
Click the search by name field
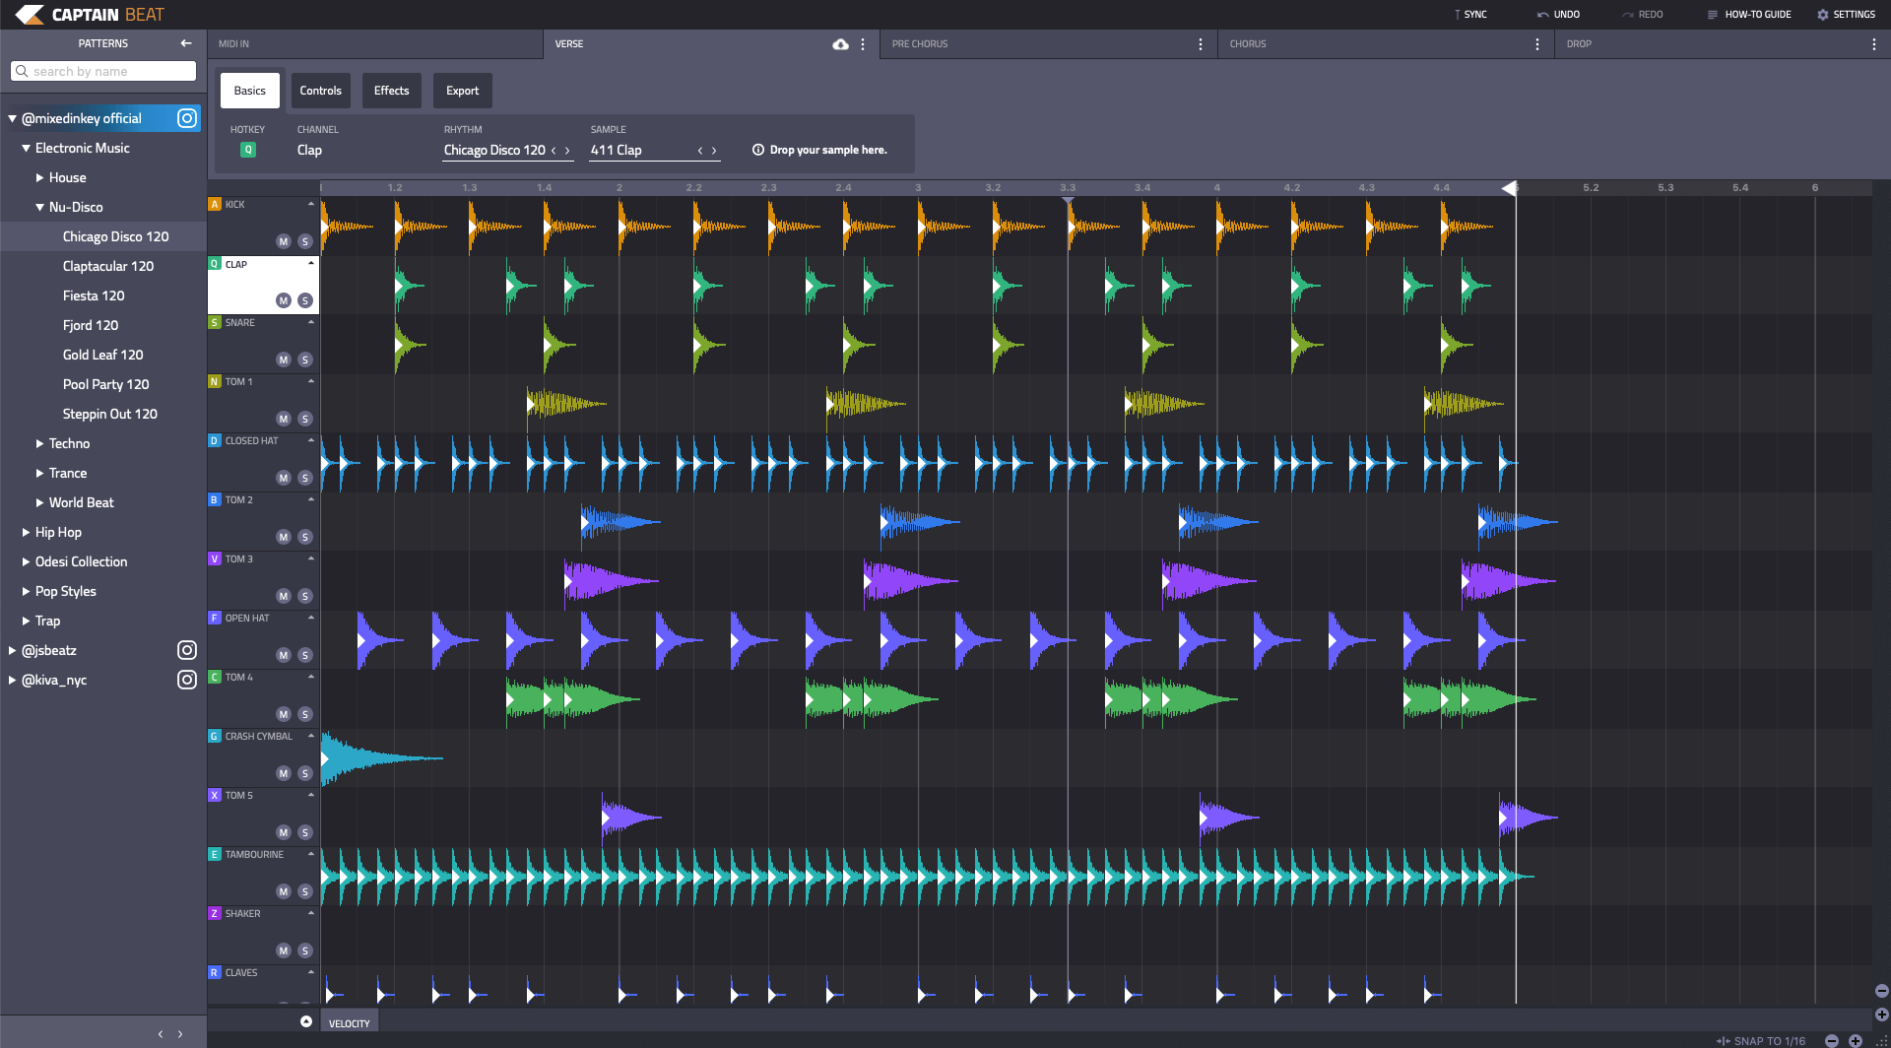pyautogui.click(x=102, y=71)
